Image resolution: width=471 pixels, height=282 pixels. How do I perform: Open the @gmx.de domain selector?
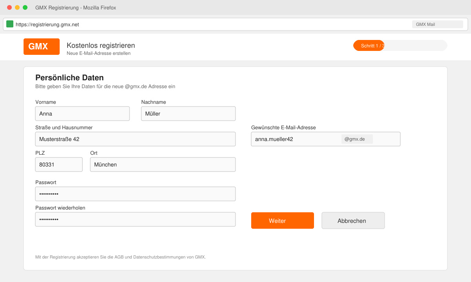point(357,139)
